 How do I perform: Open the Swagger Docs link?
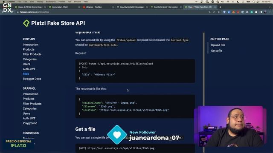[x=32, y=79]
